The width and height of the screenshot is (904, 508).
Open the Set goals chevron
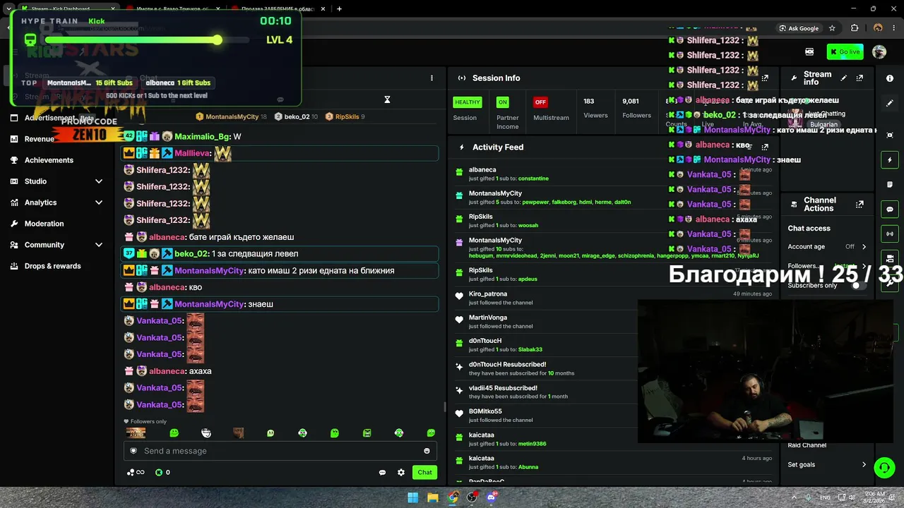pos(864,465)
